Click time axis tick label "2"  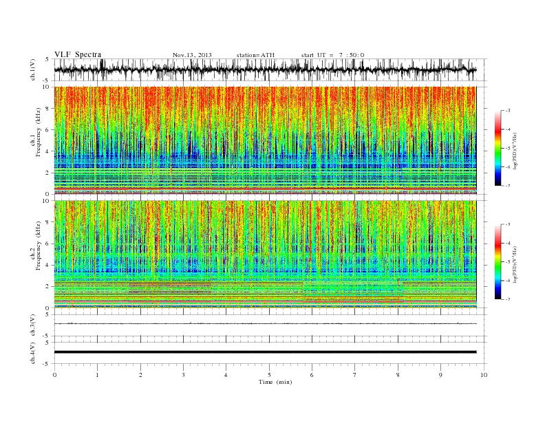click(140, 375)
